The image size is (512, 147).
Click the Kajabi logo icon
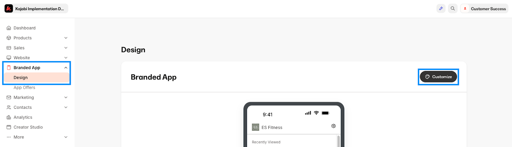(9, 9)
